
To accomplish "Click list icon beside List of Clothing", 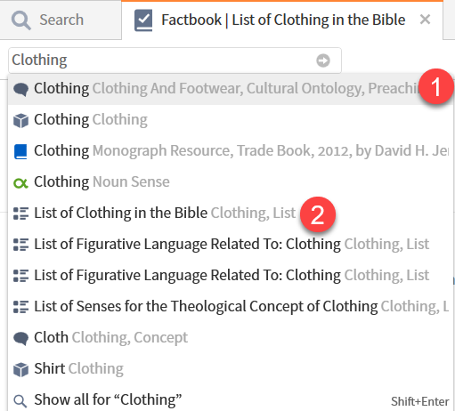I will point(20,214).
